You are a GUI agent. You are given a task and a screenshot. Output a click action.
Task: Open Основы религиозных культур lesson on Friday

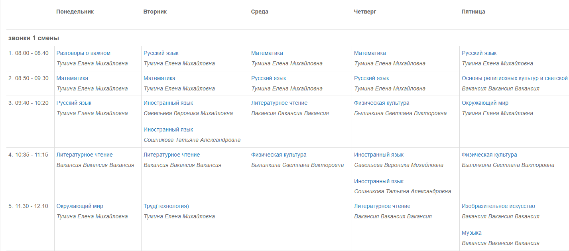pyautogui.click(x=515, y=78)
